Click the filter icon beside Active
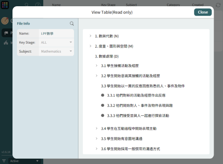 (4, 161)
